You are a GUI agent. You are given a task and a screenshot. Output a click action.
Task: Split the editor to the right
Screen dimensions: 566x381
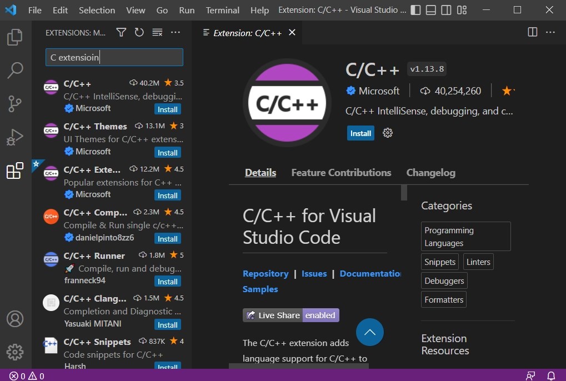(x=533, y=32)
